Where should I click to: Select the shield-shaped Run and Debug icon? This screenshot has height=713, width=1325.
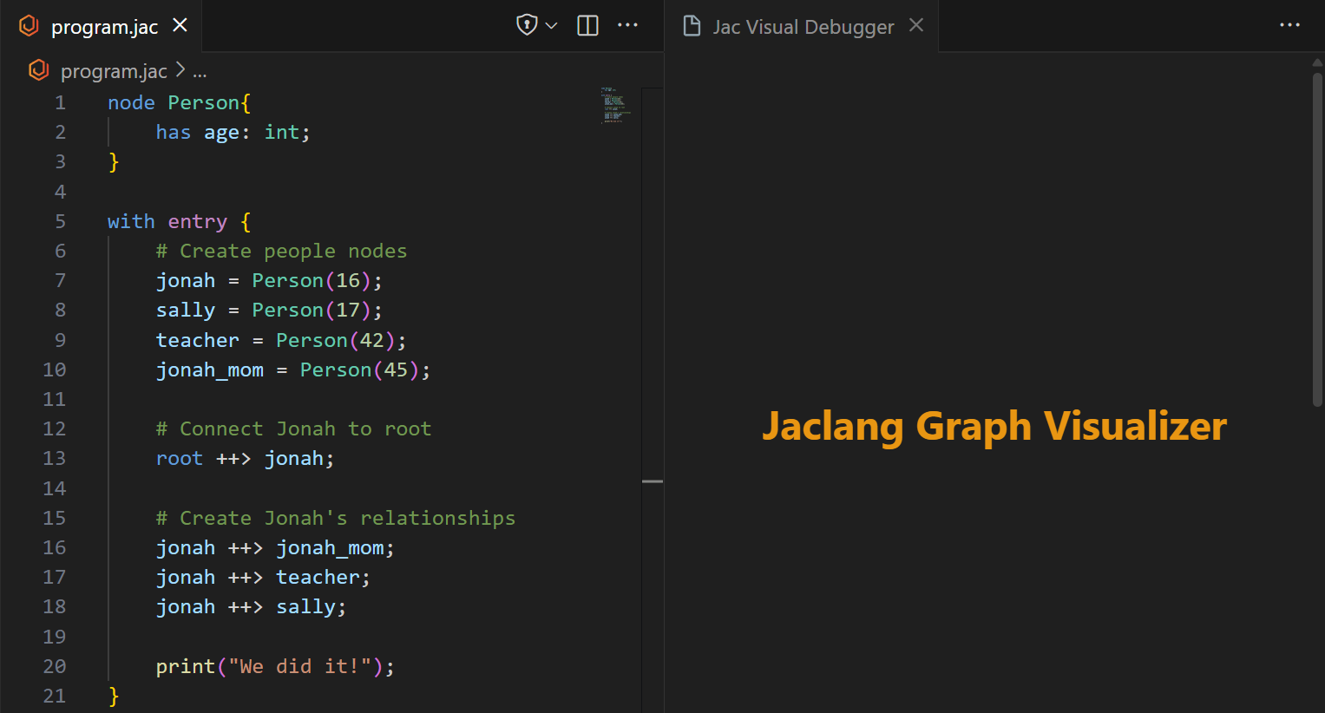[x=527, y=24]
